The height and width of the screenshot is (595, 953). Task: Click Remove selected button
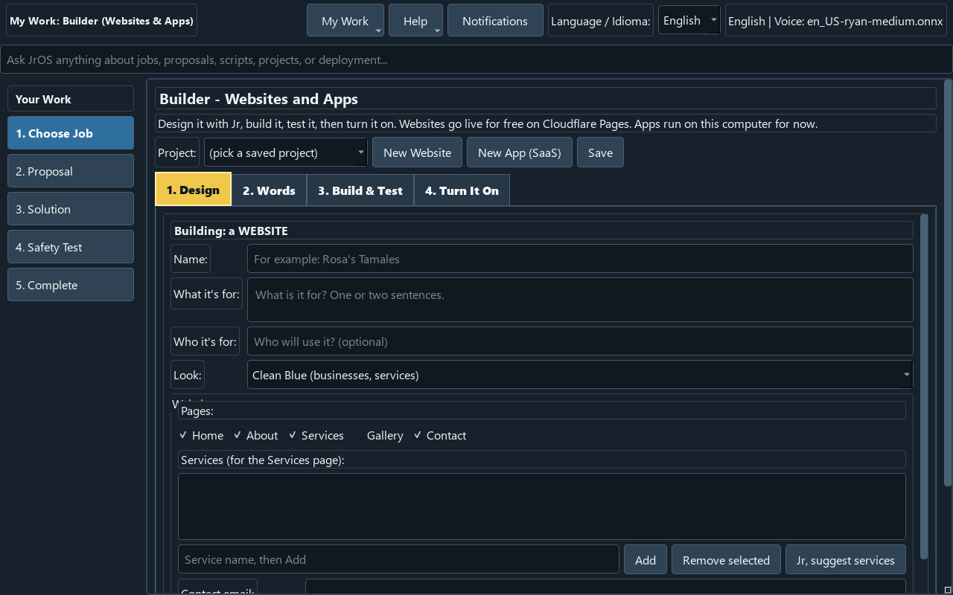pos(726,560)
